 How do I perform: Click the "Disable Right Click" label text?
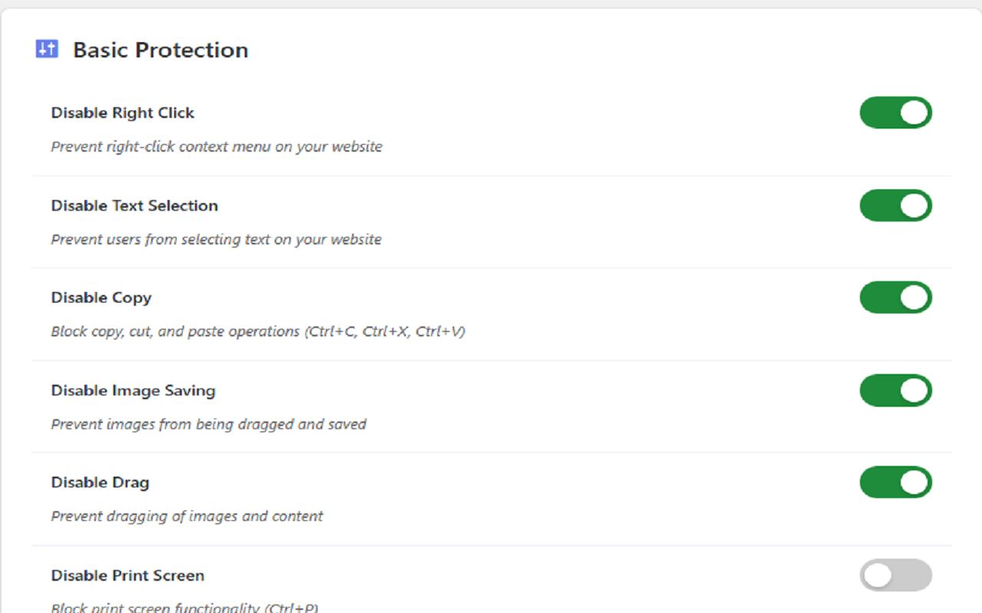(123, 113)
